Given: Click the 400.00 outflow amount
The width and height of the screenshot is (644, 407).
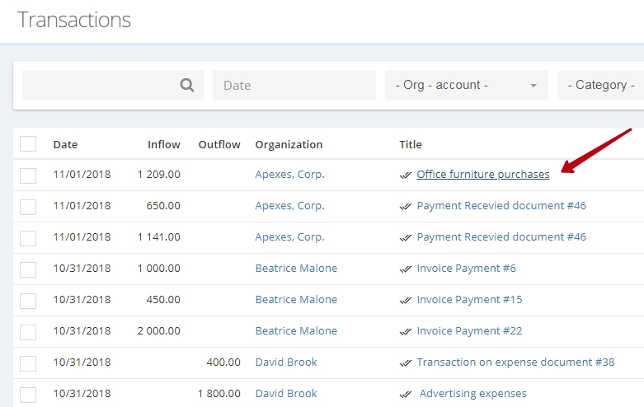Looking at the screenshot, I should (223, 363).
